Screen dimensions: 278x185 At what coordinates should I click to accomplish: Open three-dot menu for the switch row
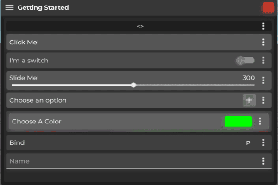tap(263, 60)
